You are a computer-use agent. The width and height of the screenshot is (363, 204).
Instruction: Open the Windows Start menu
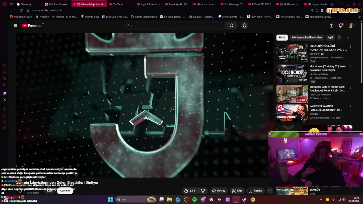110,199
